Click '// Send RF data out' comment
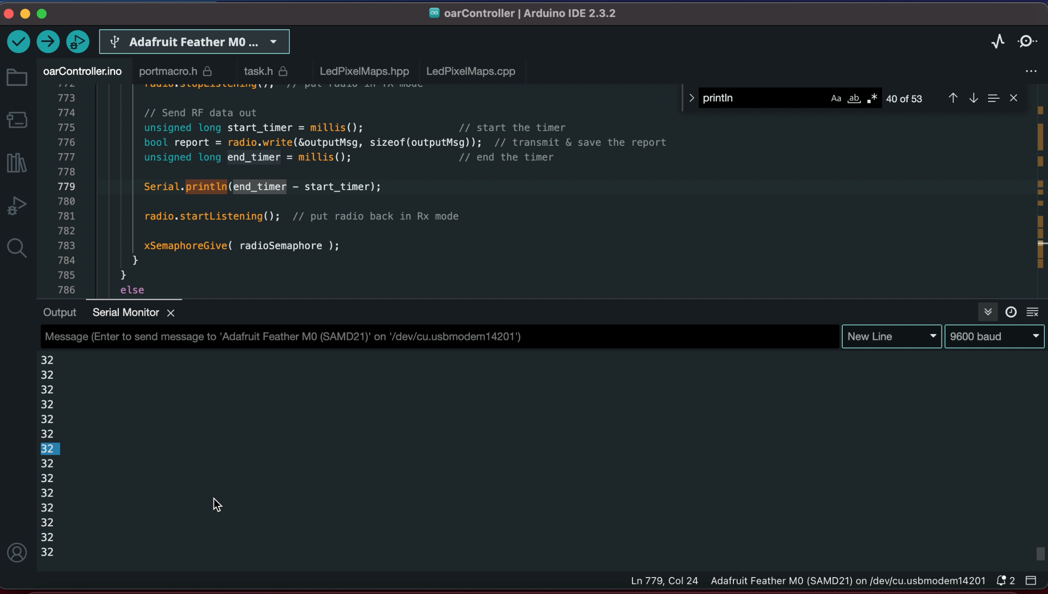1048x594 pixels. (x=200, y=113)
